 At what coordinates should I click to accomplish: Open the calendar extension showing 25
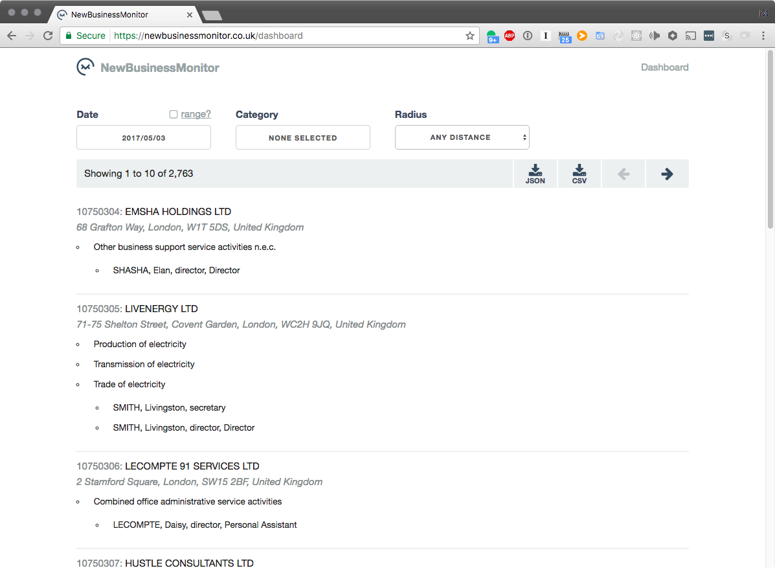565,36
